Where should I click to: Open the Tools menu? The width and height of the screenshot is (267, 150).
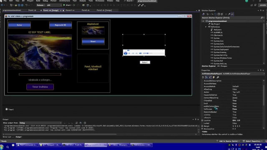pos(91,1)
